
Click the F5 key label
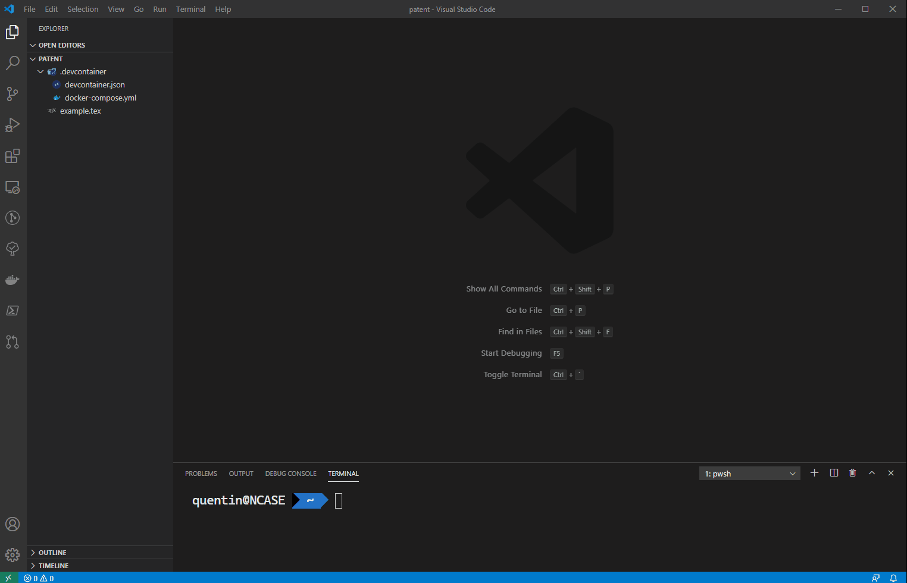[x=556, y=353]
